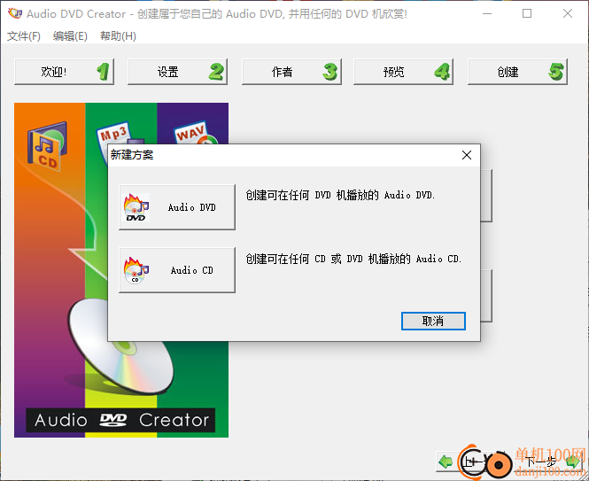Click the green next-step arrow icon

tap(574, 462)
